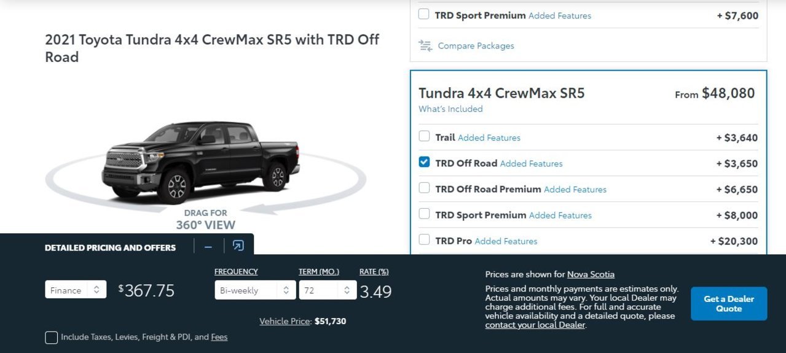Open the Nova Scotia province link
Viewport: 786px width, 353px height.
coord(591,274)
